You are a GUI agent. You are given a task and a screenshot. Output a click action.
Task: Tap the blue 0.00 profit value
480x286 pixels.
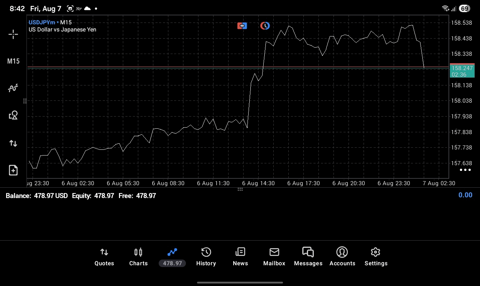(465, 195)
